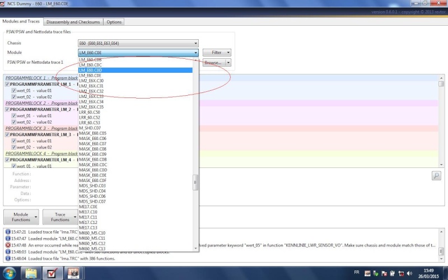Select LRR_60.C50 in the module list
The width and height of the screenshot is (448, 280).
pos(136,112)
